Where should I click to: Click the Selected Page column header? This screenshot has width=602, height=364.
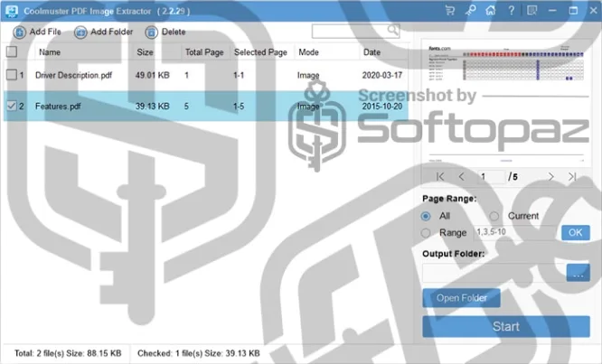260,52
